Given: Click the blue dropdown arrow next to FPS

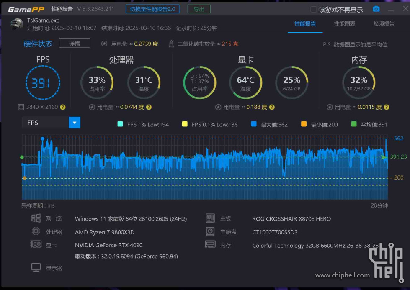Looking at the screenshot, I should [75, 123].
